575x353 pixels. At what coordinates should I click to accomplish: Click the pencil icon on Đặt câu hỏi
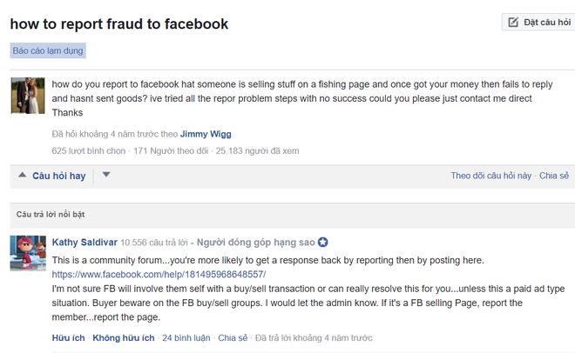click(x=513, y=22)
